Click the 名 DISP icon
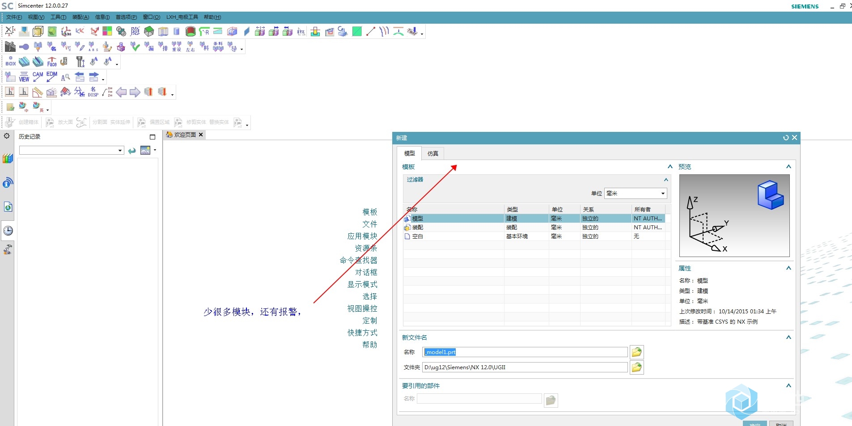 point(93,92)
